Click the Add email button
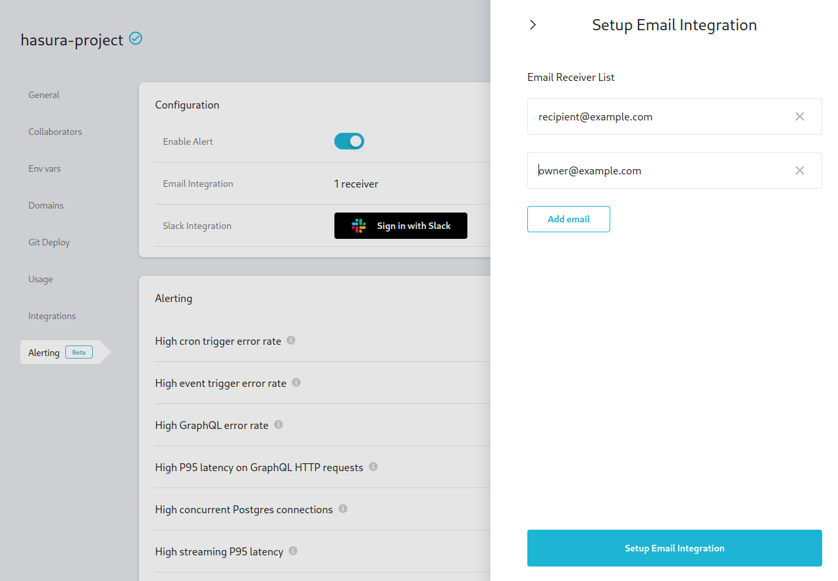The width and height of the screenshot is (838, 581). click(x=568, y=219)
